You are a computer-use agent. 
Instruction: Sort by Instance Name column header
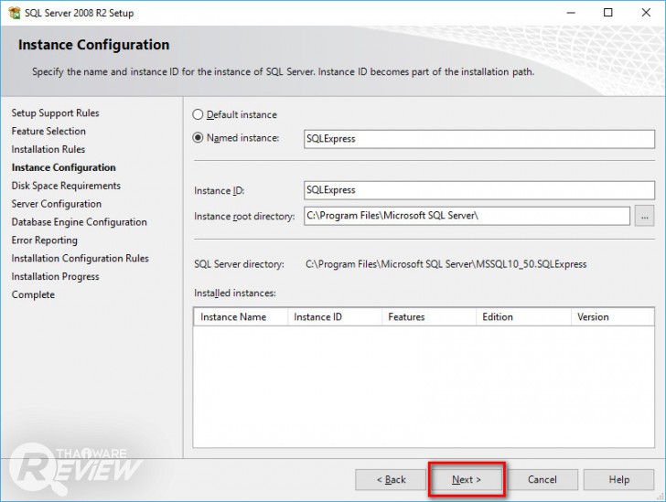click(x=241, y=316)
